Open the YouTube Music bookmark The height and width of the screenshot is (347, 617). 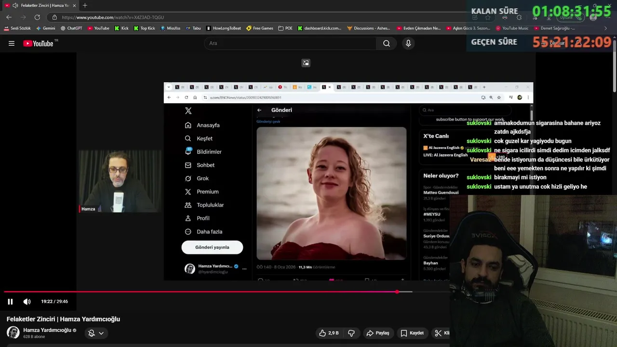(x=512, y=28)
